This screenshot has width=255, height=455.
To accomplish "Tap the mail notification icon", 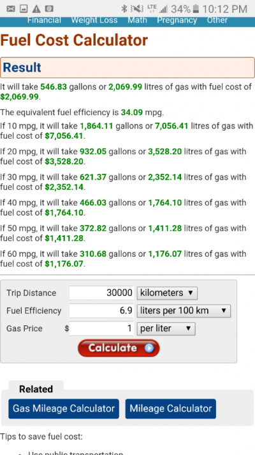I will click(11, 9).
